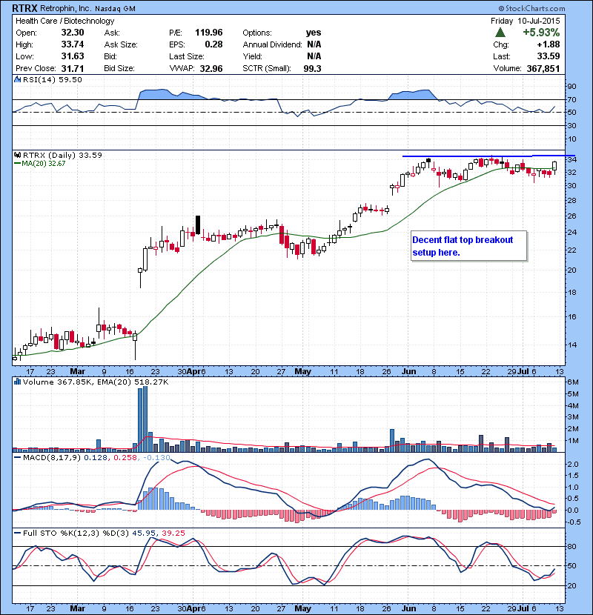Viewport: 593px width, 615px height.
Task: Click the 70 level on RSI axis
Action: [x=572, y=99]
